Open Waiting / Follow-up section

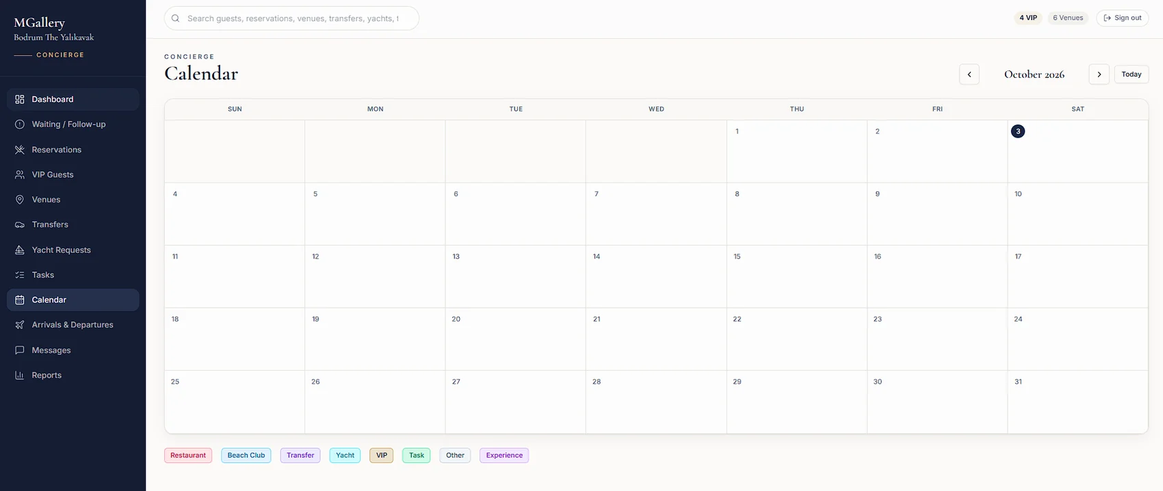coord(73,124)
